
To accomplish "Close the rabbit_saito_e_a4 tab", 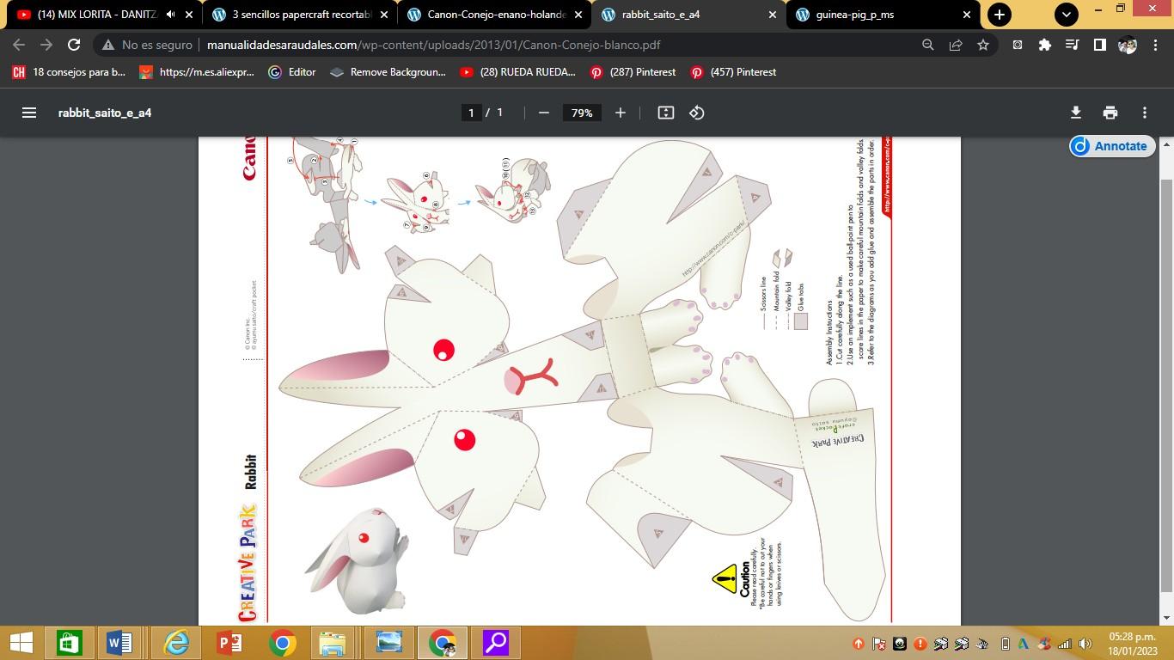I will (772, 15).
